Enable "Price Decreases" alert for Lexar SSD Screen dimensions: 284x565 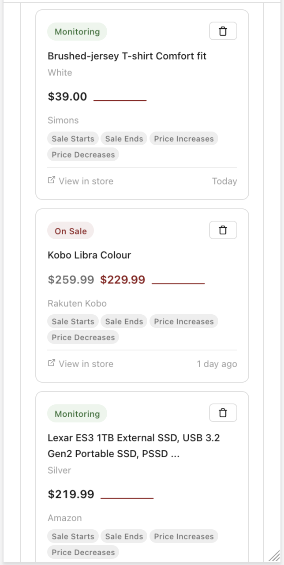click(x=83, y=552)
